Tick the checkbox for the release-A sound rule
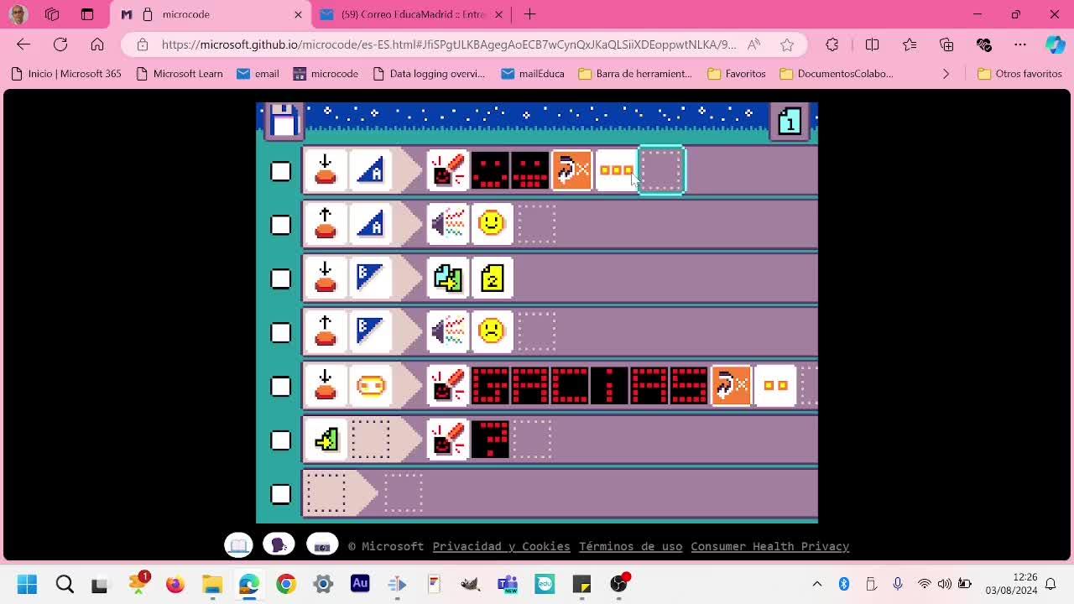This screenshot has height=604, width=1074. tap(281, 225)
